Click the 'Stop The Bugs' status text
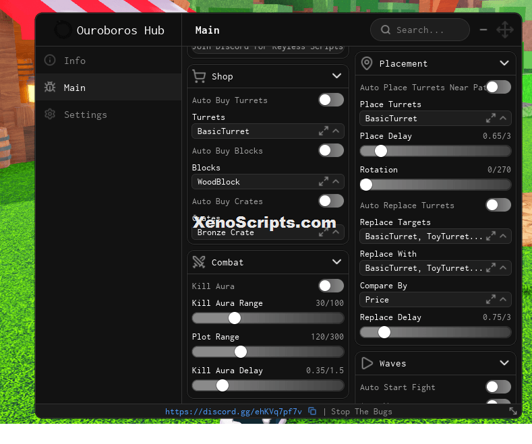This screenshot has height=444, width=532. pos(361,412)
